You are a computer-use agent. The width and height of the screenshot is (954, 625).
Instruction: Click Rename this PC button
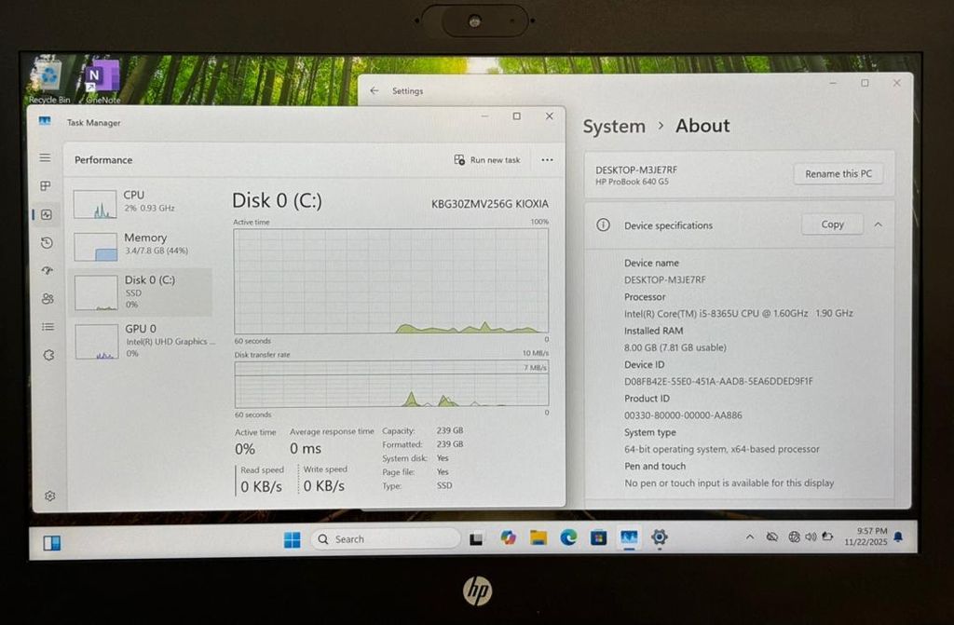pos(838,174)
